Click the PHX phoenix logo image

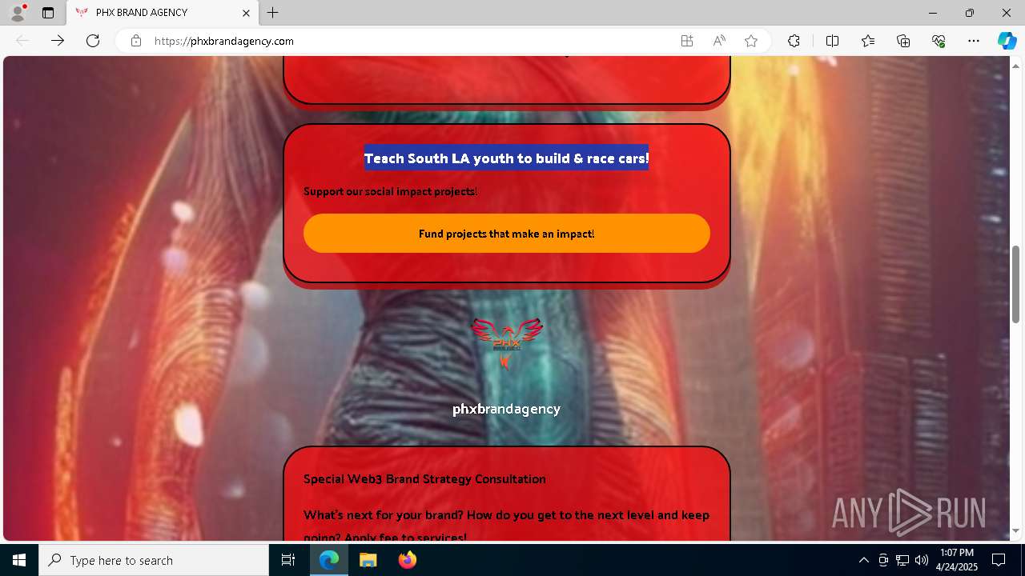pyautogui.click(x=507, y=343)
